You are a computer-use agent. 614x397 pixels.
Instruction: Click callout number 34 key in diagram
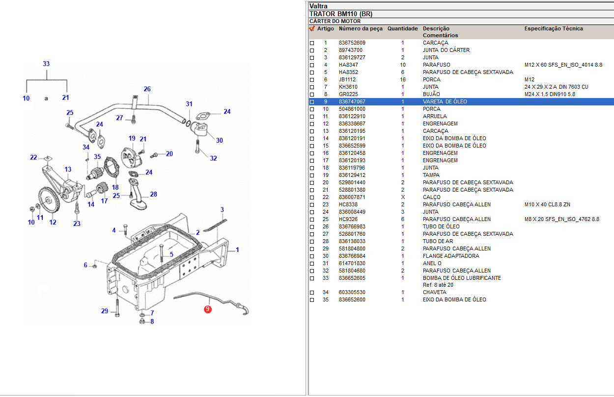(86, 147)
